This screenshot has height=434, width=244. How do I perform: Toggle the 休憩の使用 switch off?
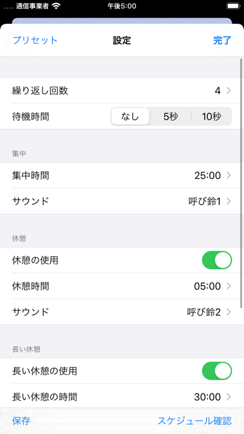click(x=217, y=260)
